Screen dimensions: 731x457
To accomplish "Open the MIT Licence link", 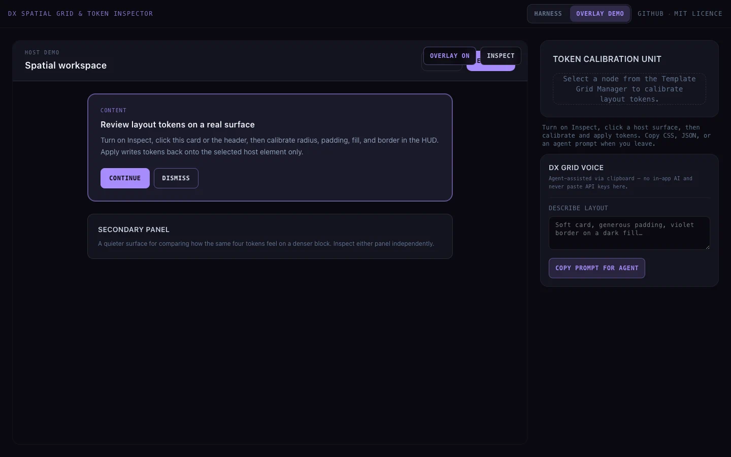I will [698, 14].
